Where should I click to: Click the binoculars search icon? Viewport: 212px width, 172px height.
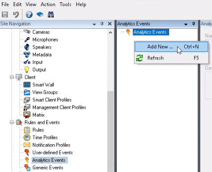click(51, 15)
